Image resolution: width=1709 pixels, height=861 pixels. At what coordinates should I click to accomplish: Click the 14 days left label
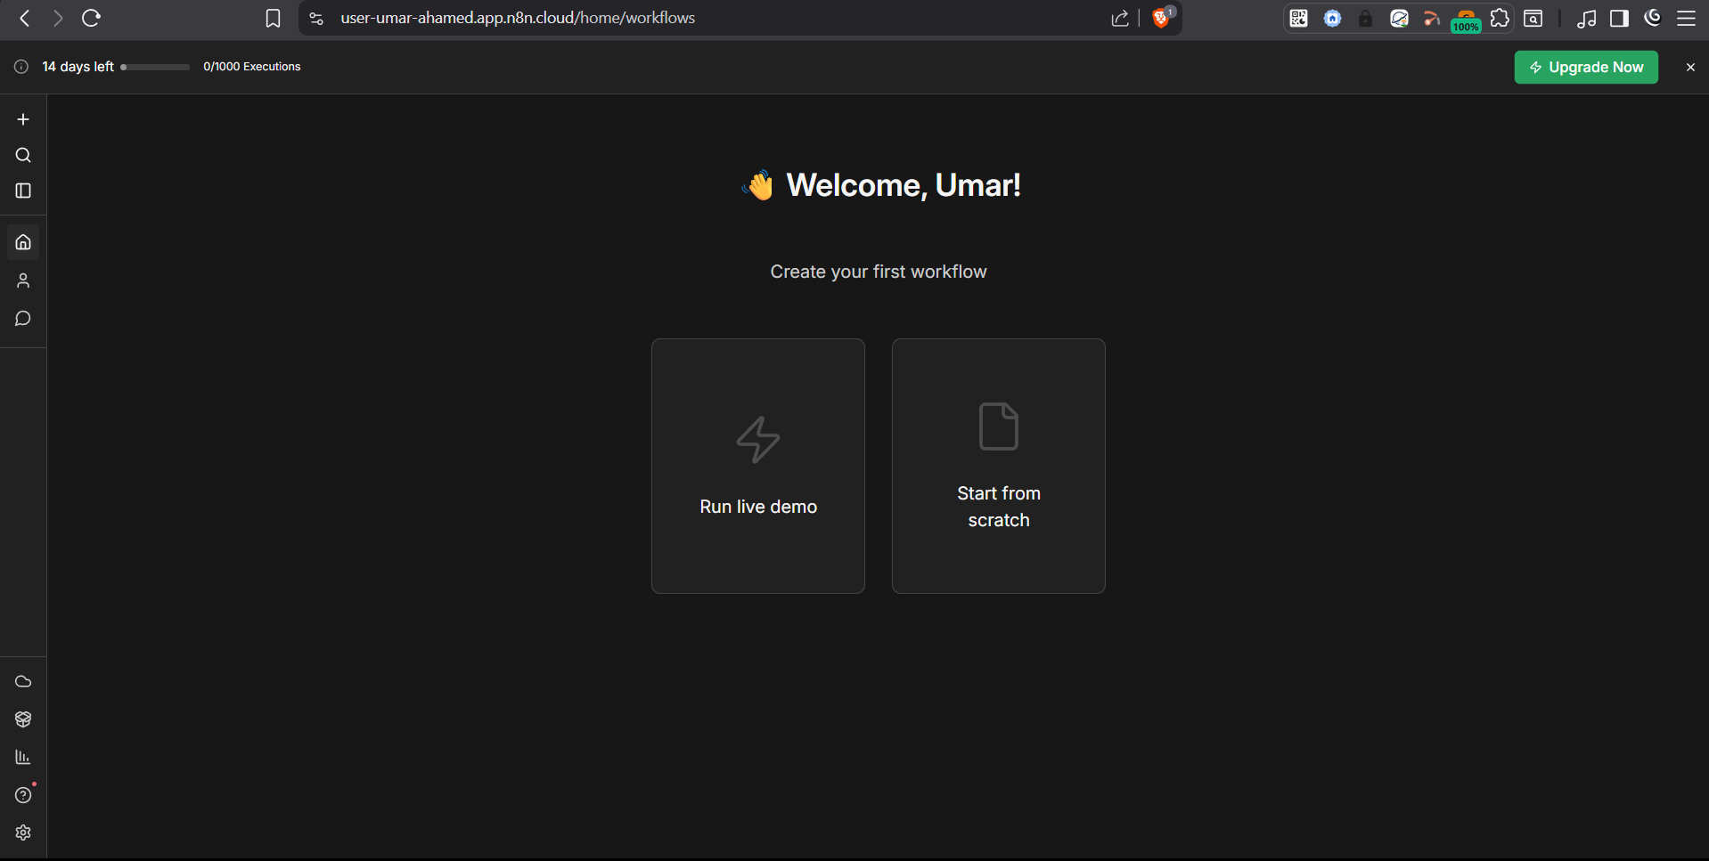pos(78,67)
